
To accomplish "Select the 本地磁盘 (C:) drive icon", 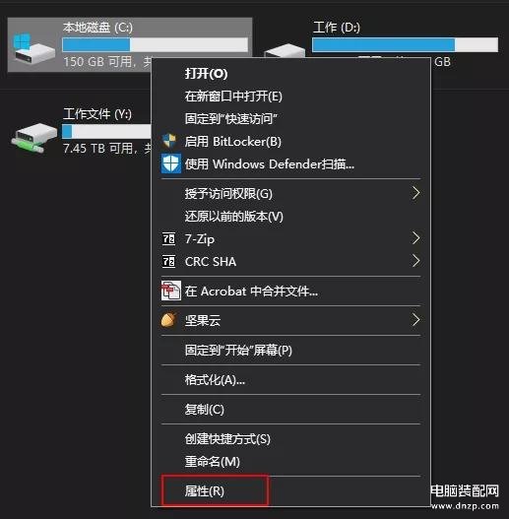I will click(33, 48).
